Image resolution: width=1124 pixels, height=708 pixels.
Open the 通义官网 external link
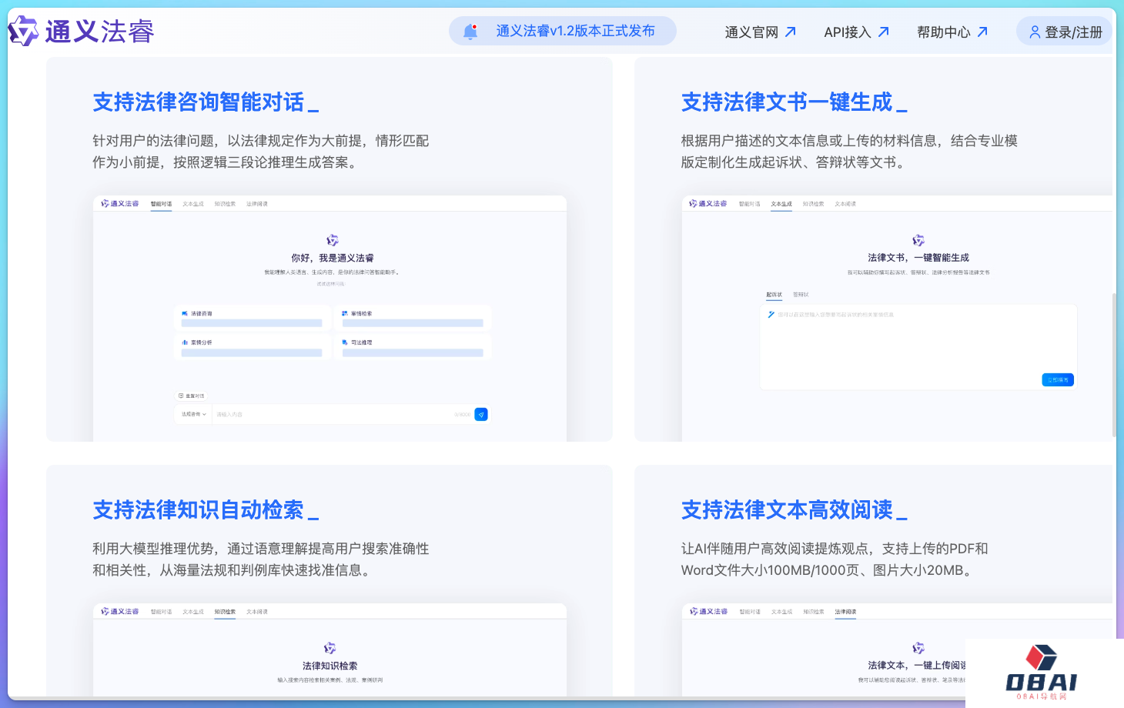[759, 32]
